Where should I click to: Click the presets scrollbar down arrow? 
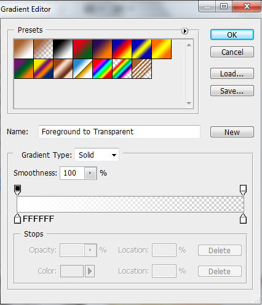pos(189,103)
